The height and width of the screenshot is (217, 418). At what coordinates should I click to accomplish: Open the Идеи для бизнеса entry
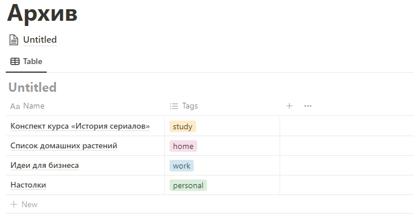(44, 165)
